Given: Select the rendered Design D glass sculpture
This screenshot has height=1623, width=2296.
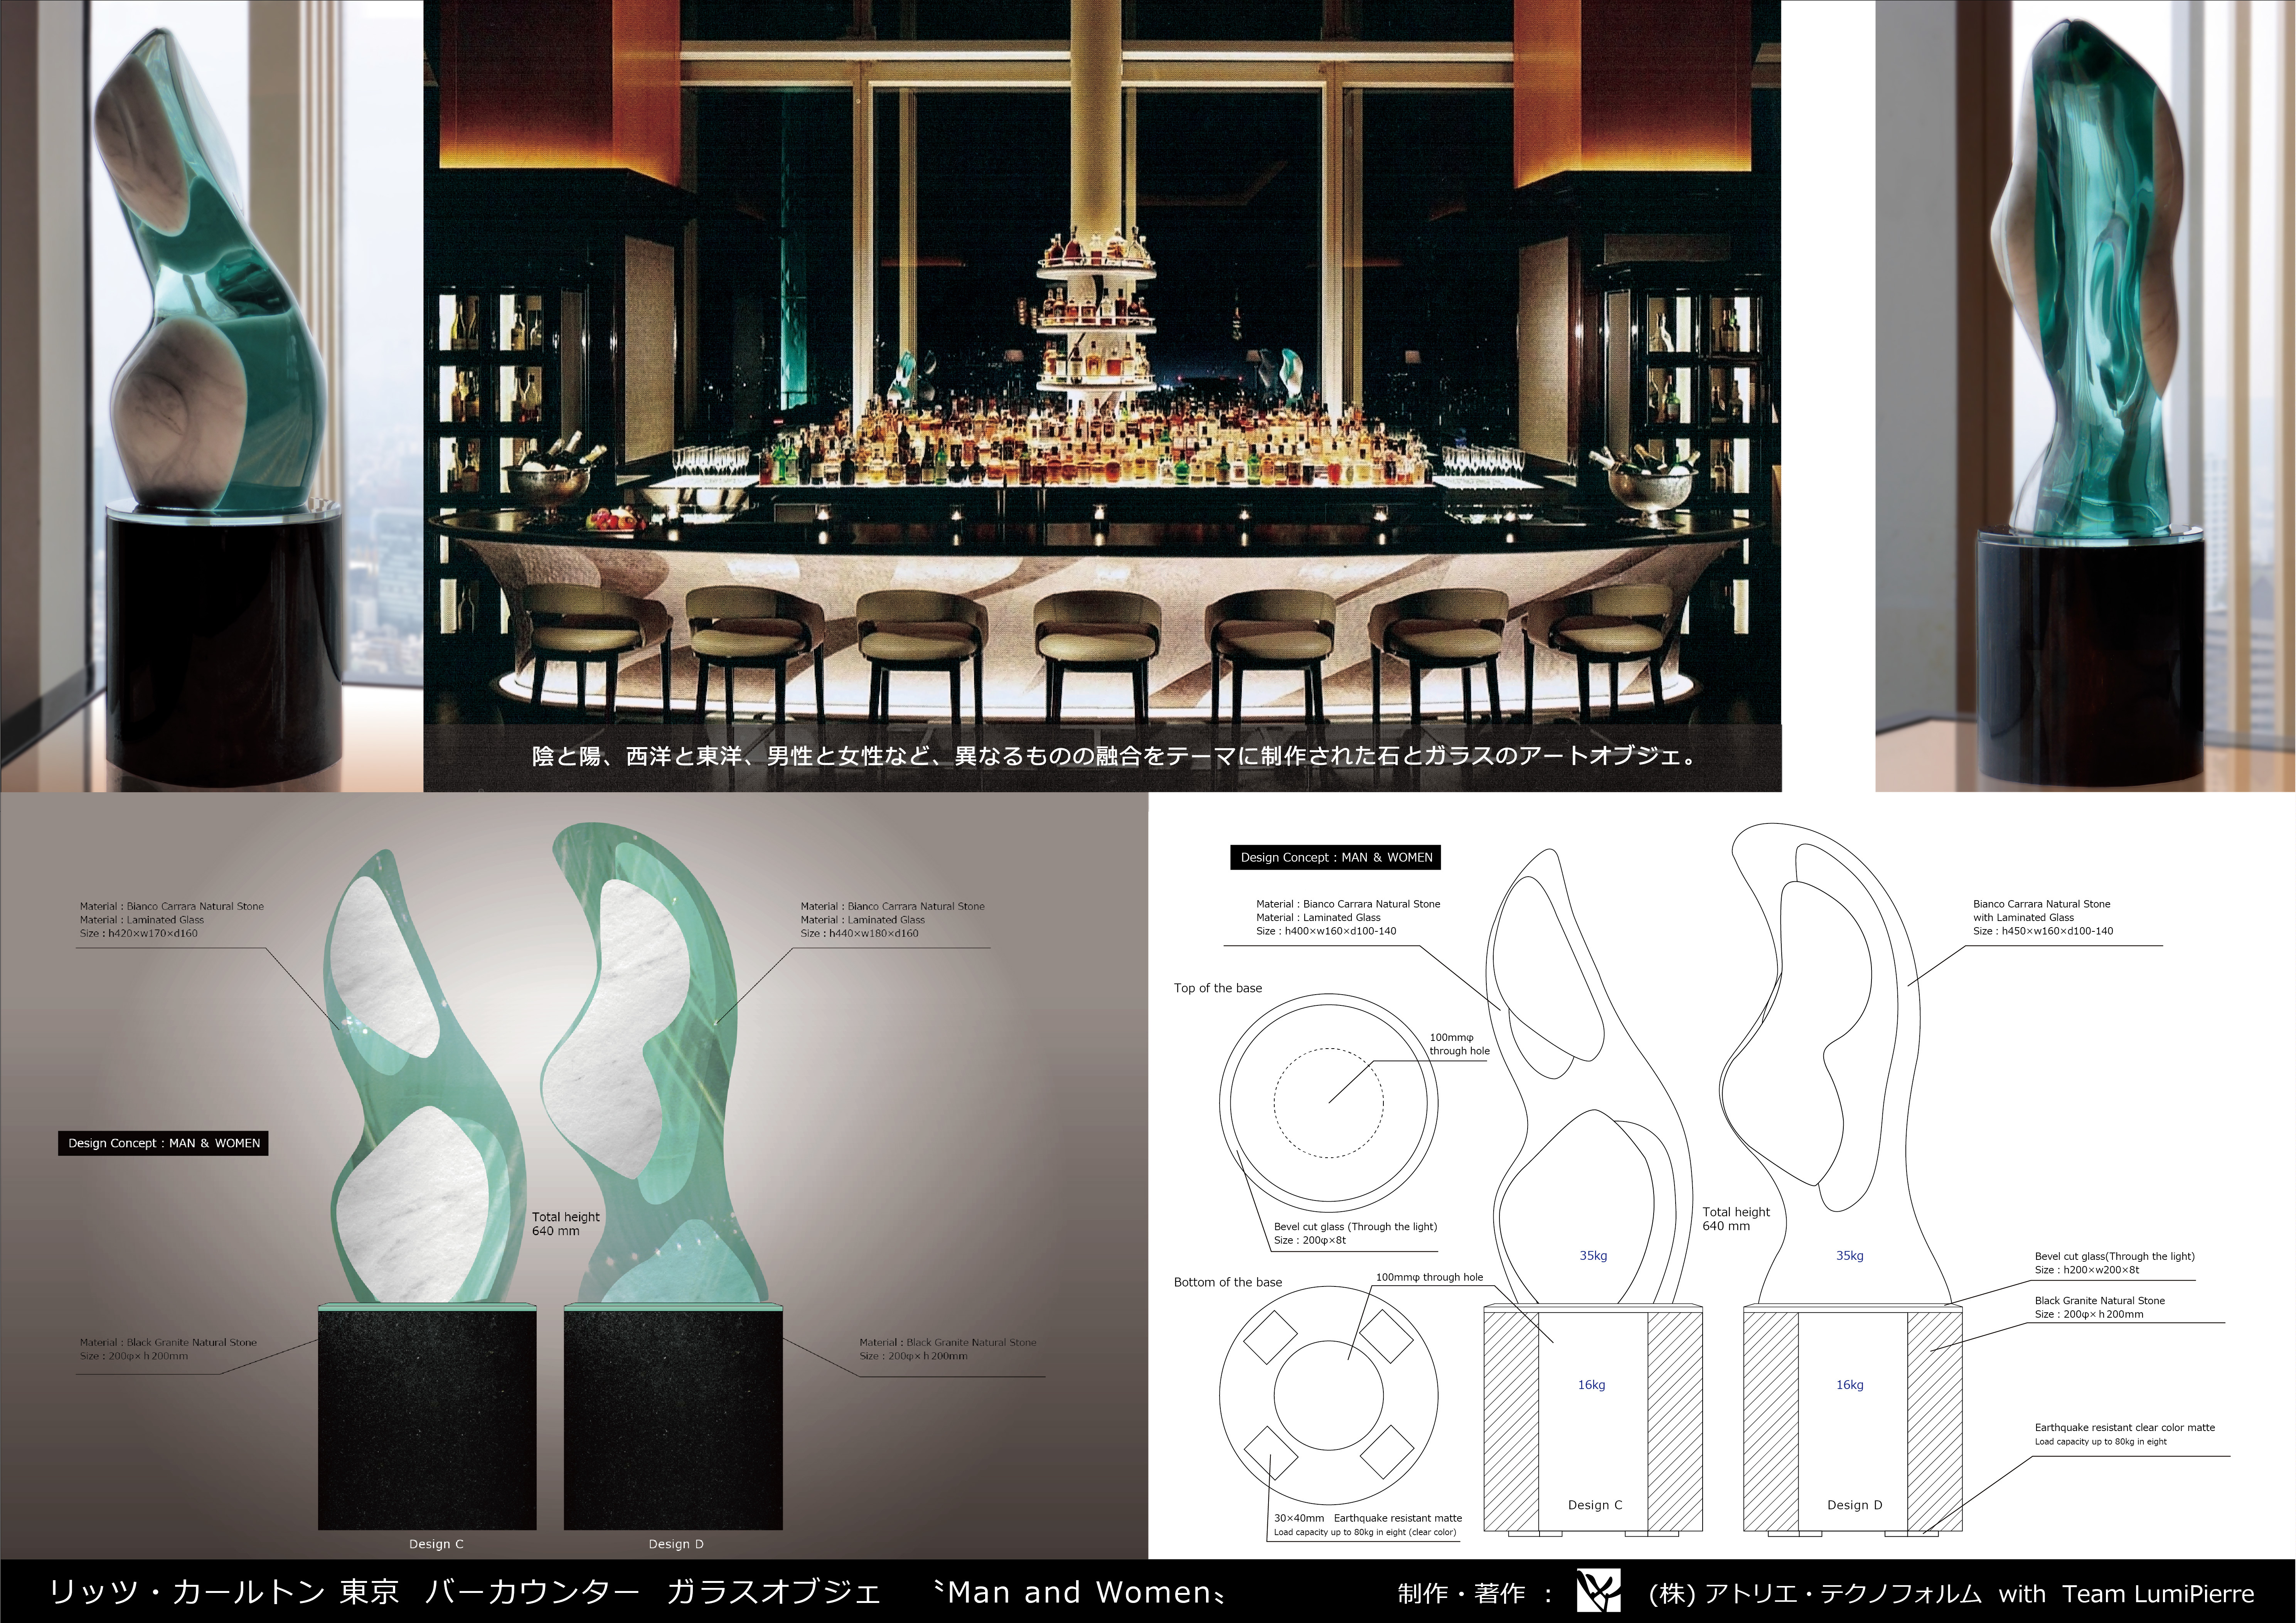Looking at the screenshot, I should click(655, 1063).
